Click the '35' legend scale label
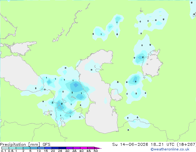 click(74, 151)
